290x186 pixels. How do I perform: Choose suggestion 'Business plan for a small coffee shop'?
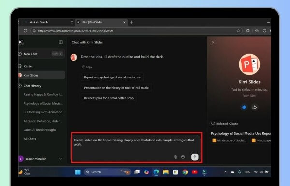click(109, 98)
